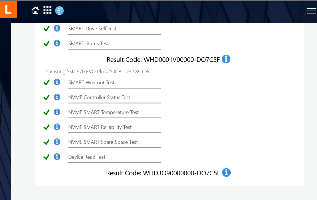Screen dimensions: 317x200
Task: Click result code text WHD3O90000000-DO7C5F
Action: click(x=163, y=173)
